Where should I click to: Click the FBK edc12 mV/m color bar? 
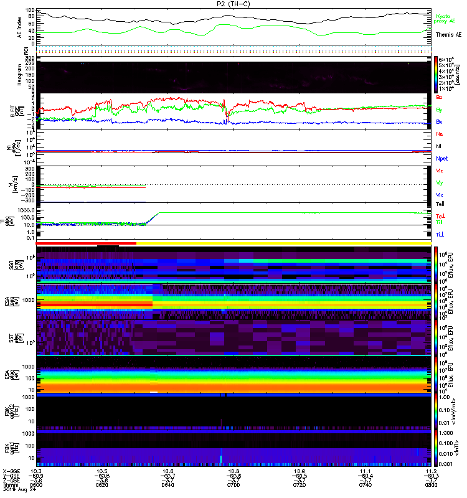click(435, 411)
